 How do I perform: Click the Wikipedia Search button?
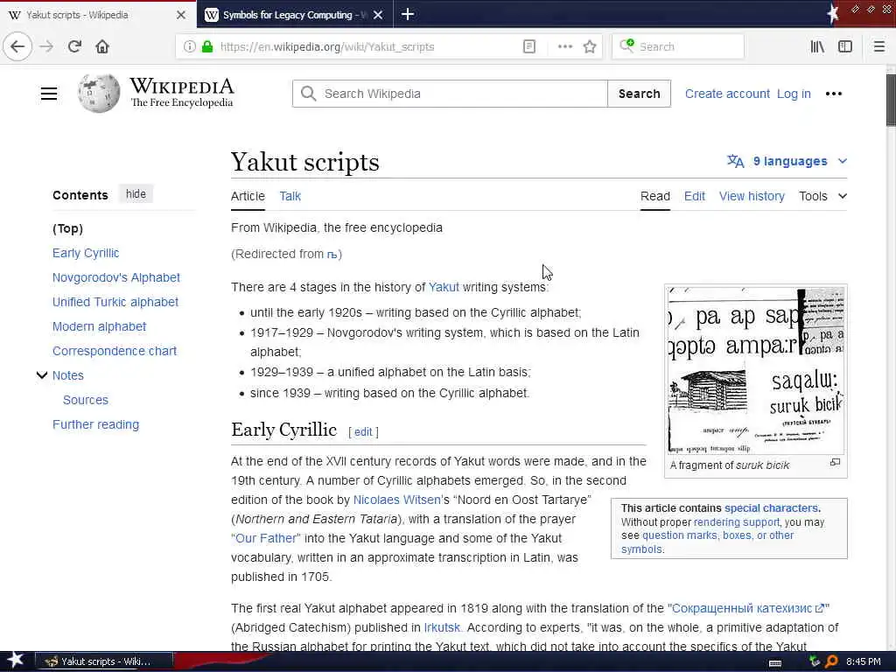(x=639, y=94)
